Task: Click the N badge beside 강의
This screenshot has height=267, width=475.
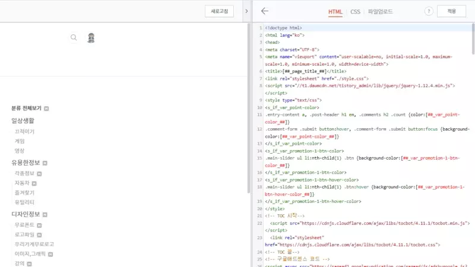Action: [x=29, y=264]
